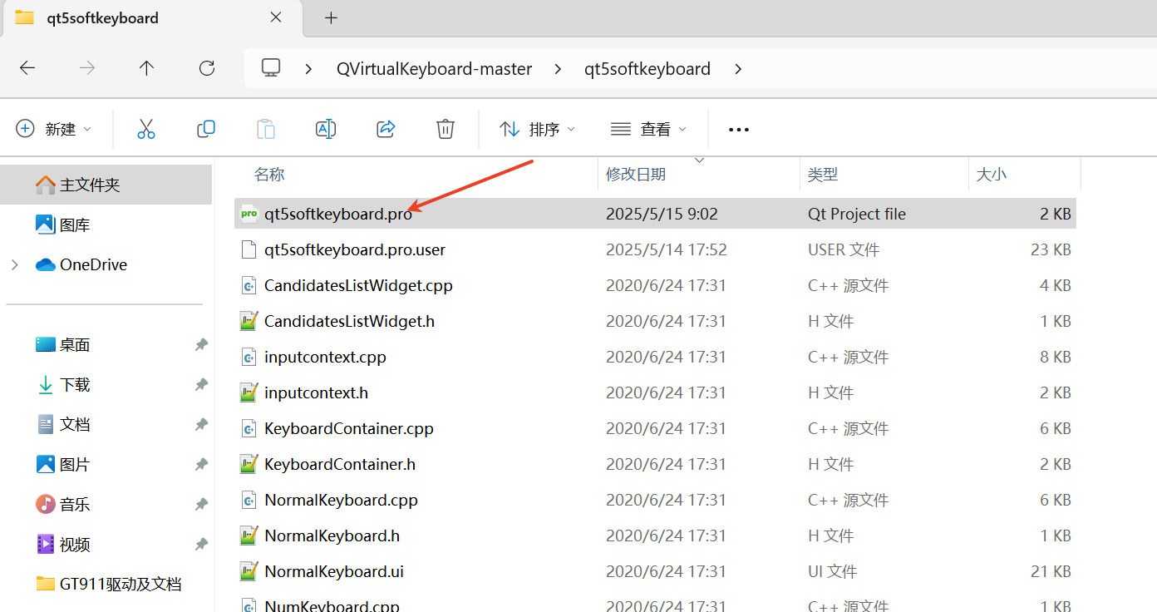Click the qt5softkeyboard.pro.user file icon
Screen dimensions: 1157x612
click(x=249, y=249)
